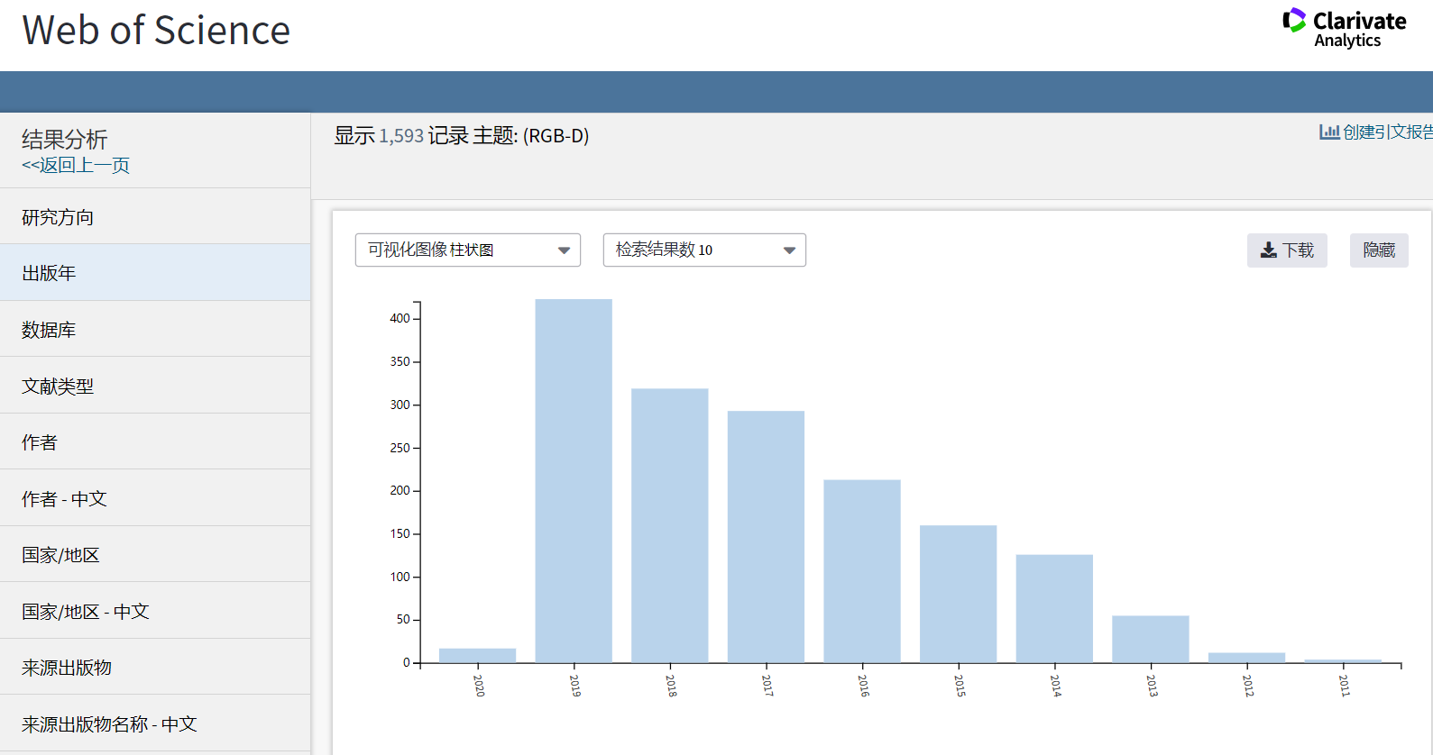Select 来源出版物 in the sidebar
The height and width of the screenshot is (755, 1433).
pyautogui.click(x=155, y=667)
